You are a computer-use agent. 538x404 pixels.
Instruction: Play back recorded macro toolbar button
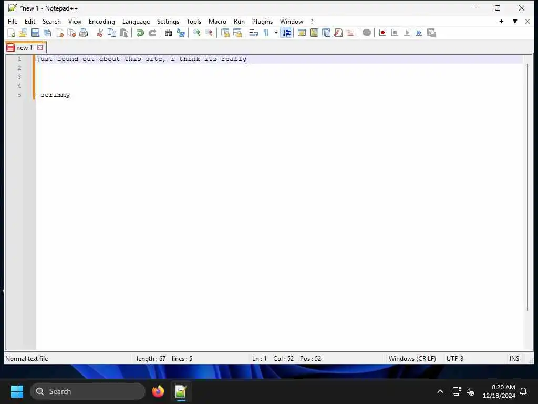[407, 33]
